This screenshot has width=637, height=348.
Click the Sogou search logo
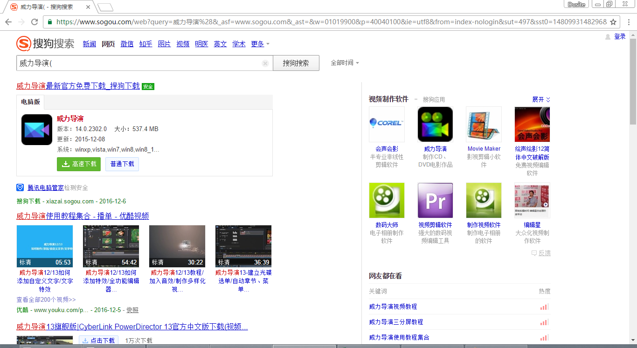pos(45,44)
